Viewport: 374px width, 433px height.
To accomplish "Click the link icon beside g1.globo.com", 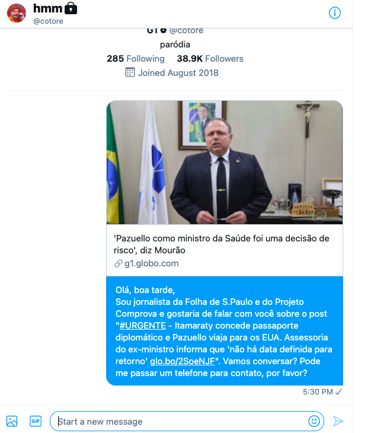I will tap(119, 263).
